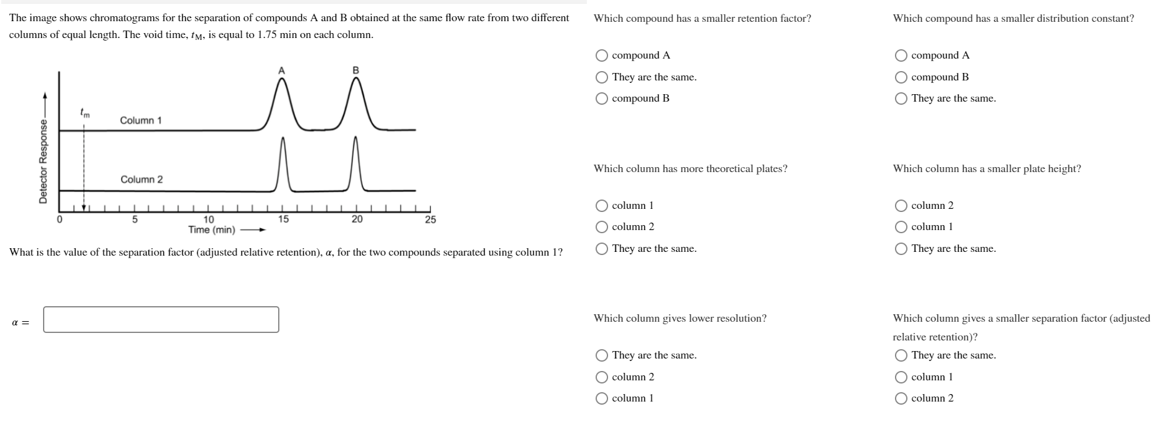
Task: Choose column 2 for smaller plate height
Action: click(901, 206)
